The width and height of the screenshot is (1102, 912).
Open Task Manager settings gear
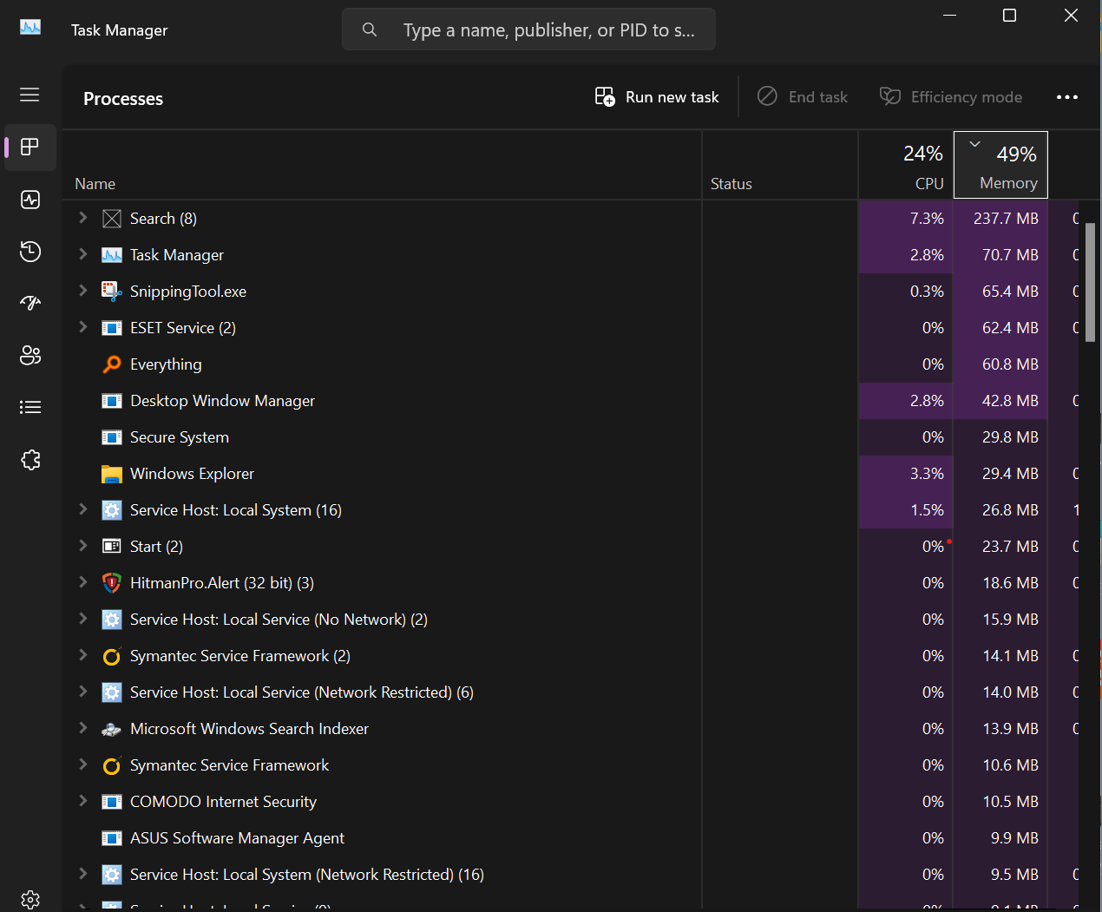[30, 899]
